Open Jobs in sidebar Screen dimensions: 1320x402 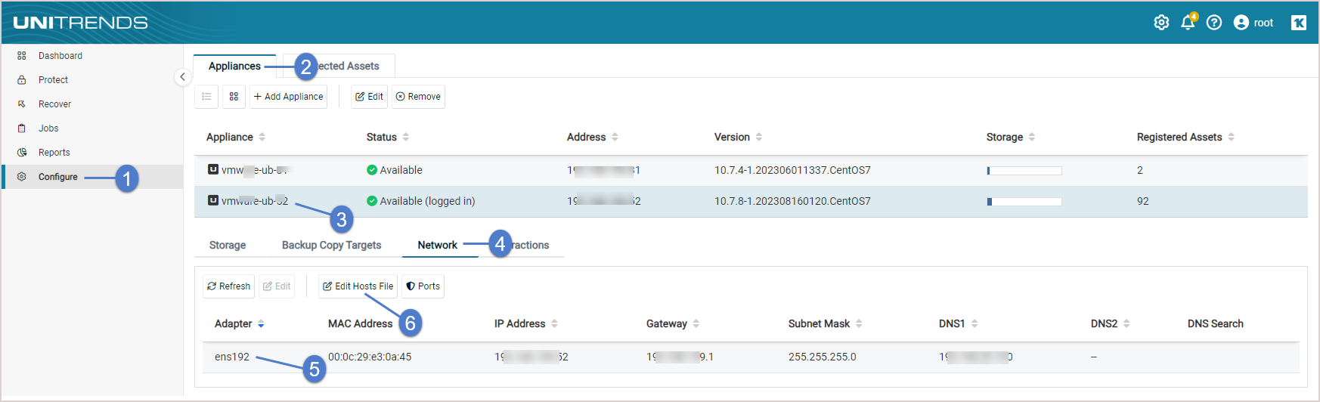tap(48, 128)
